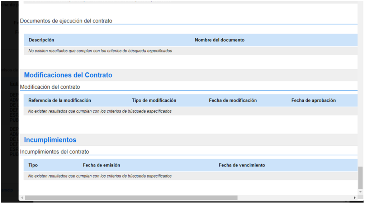Click the Referencia de la modificación header

tap(60, 101)
